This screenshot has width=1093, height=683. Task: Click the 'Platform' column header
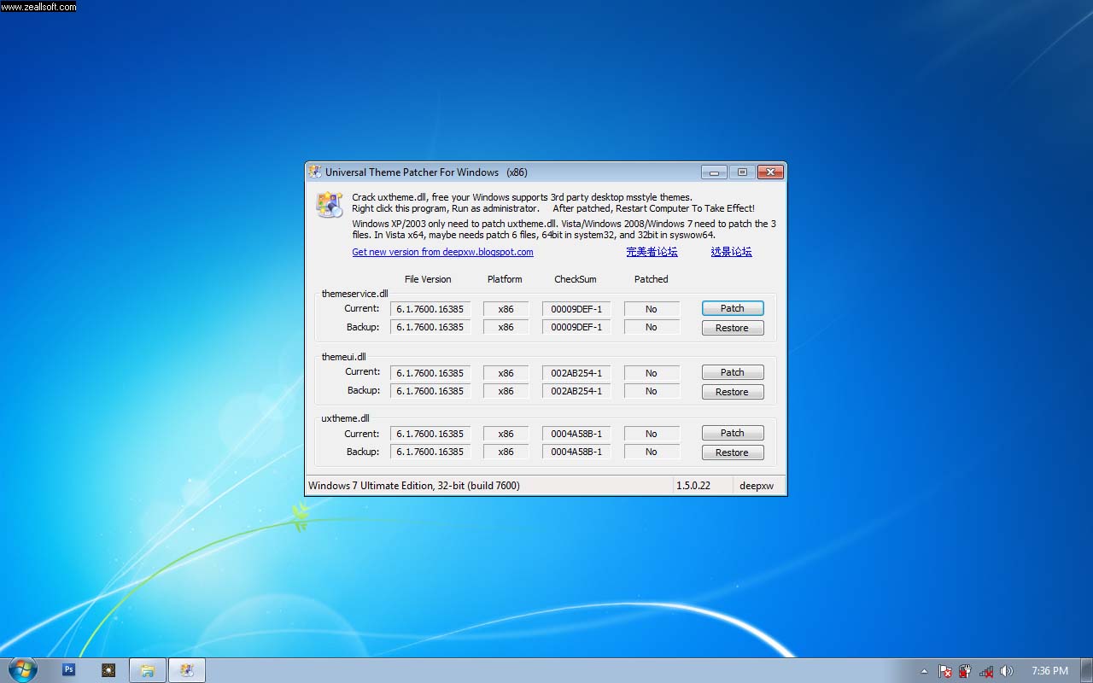coord(505,279)
